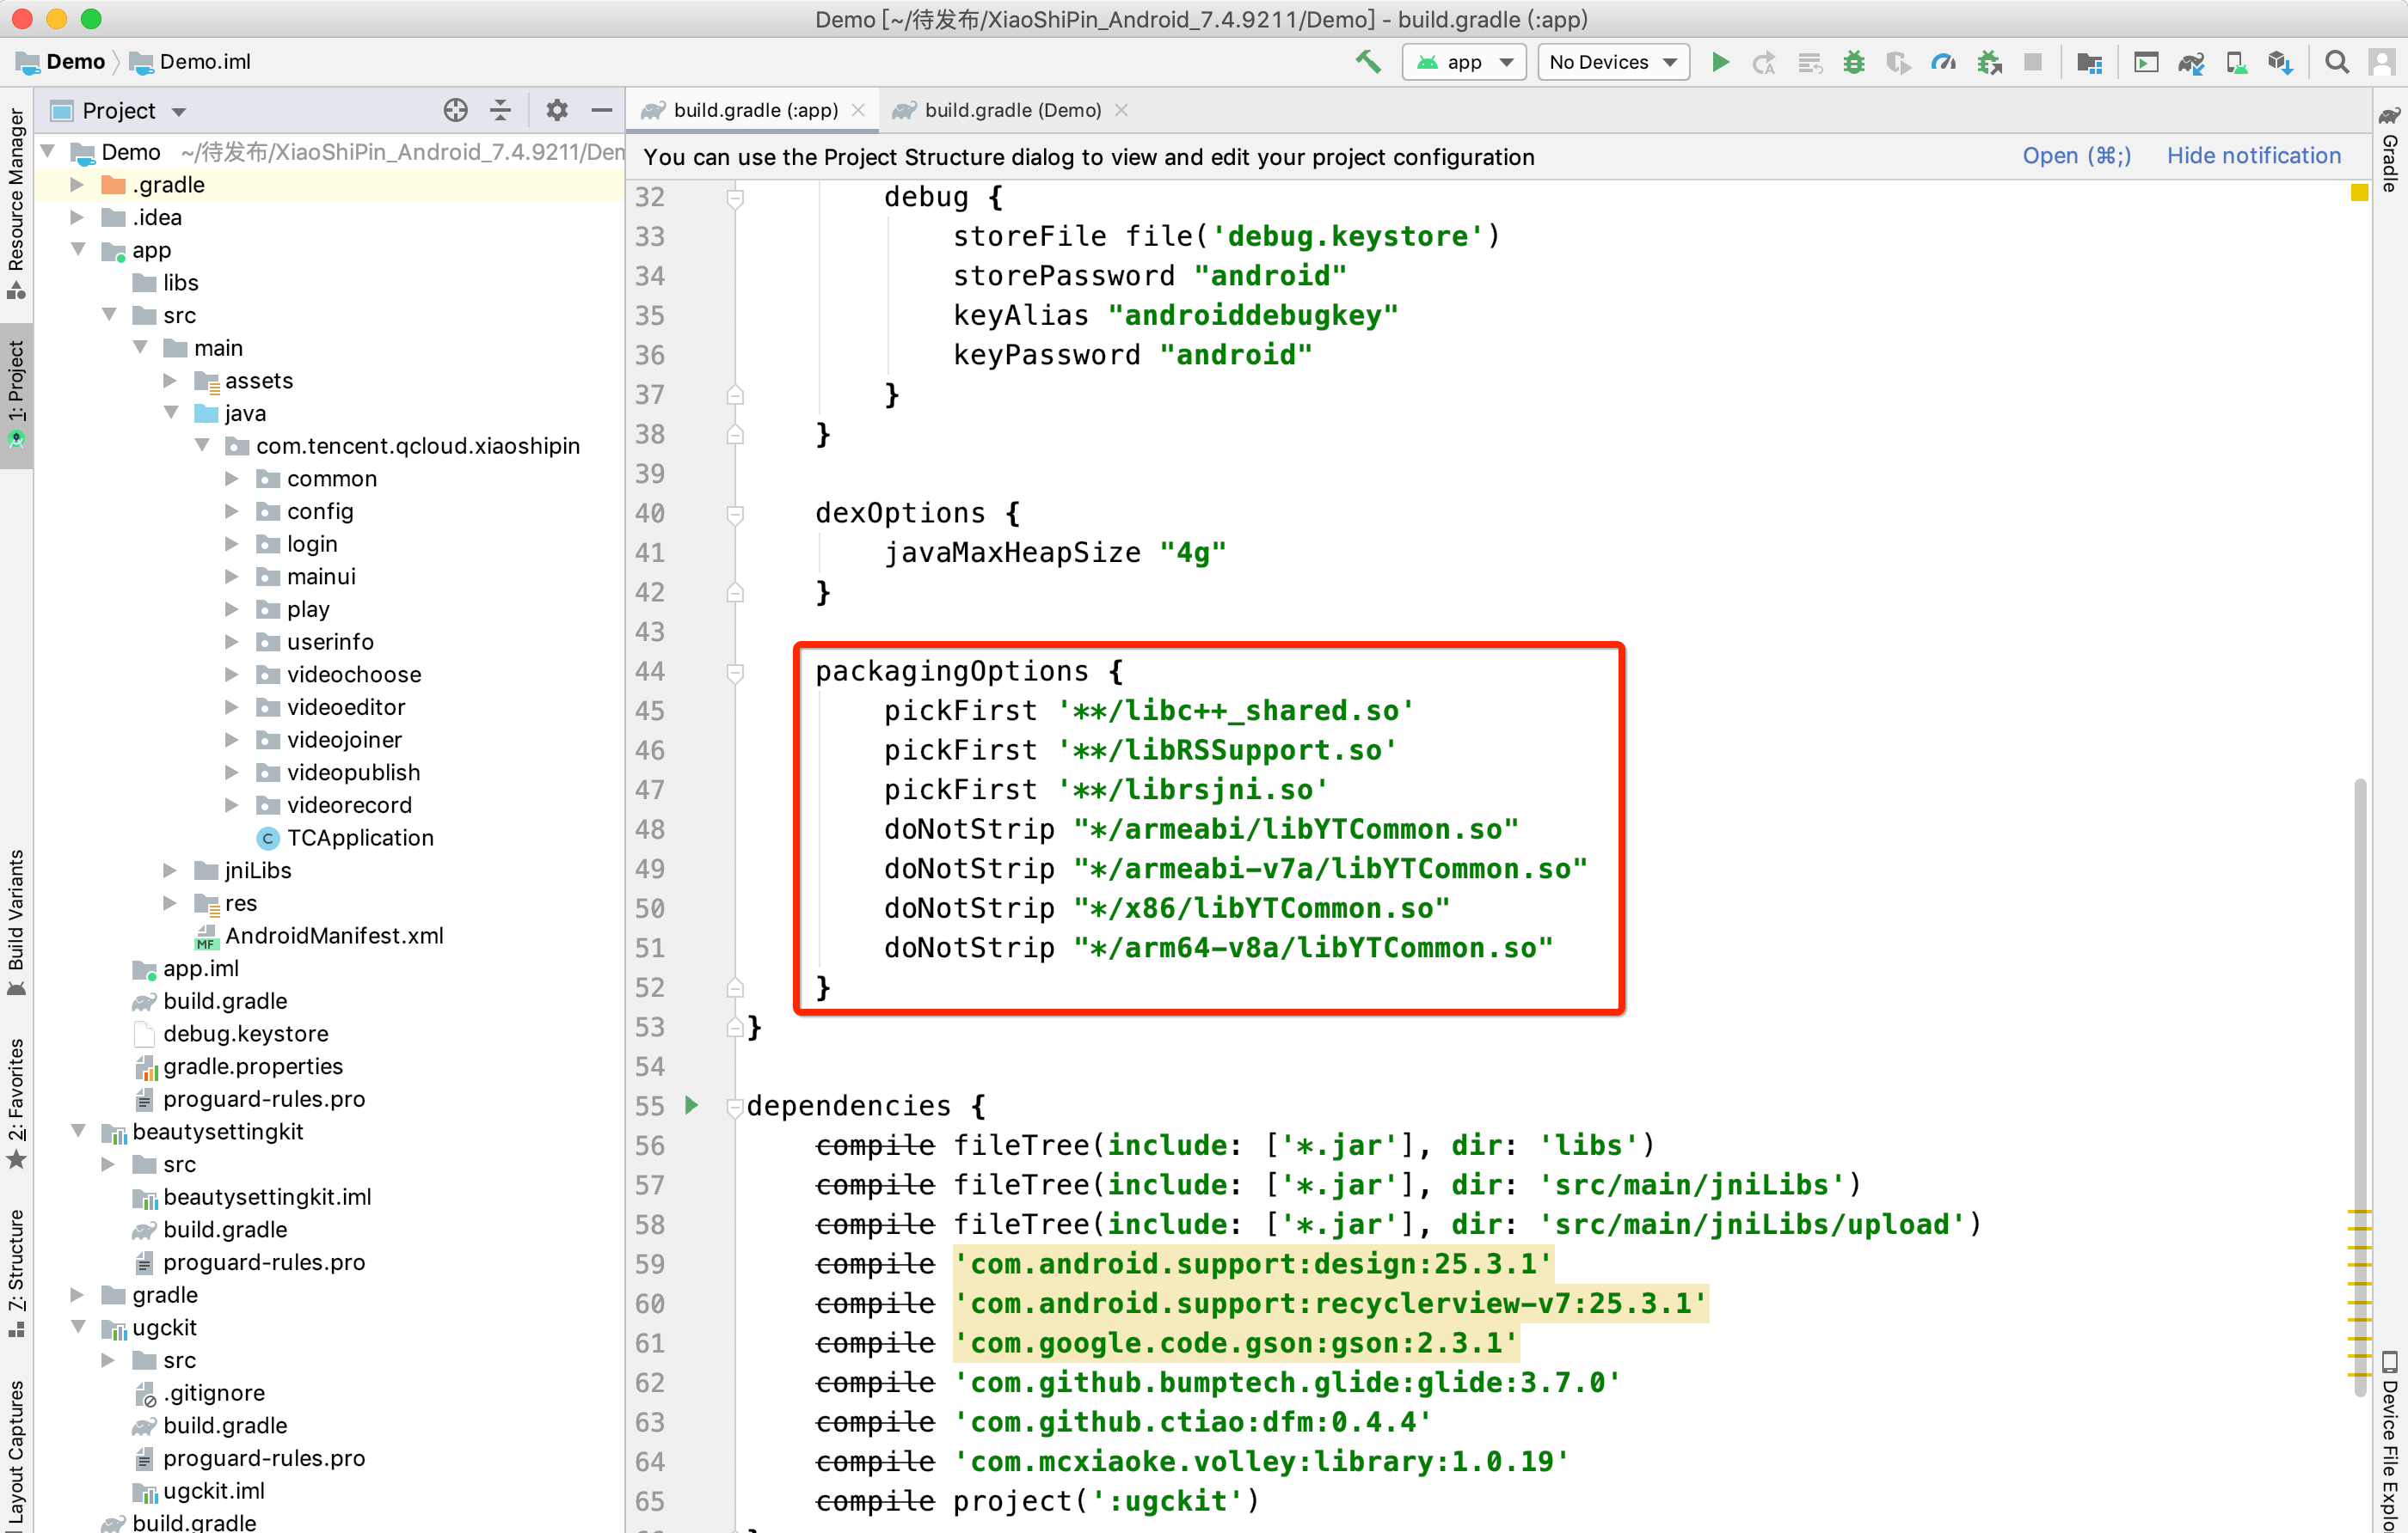
Task: Click the Debug app bug icon
Action: tap(1853, 62)
